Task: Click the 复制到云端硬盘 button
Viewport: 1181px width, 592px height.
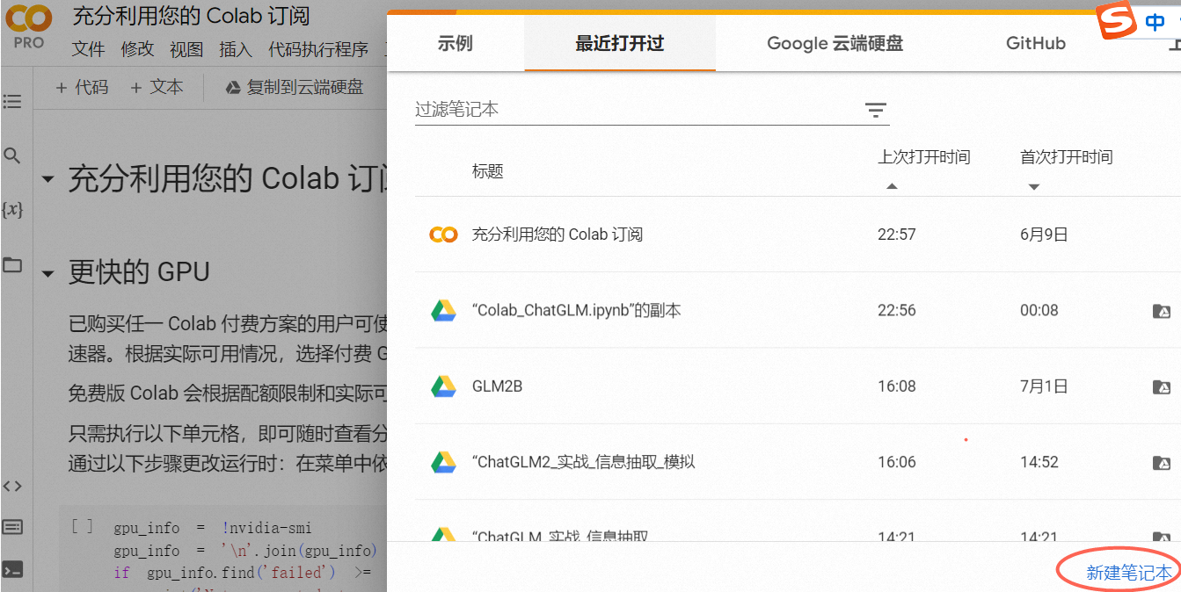Action: (x=295, y=87)
